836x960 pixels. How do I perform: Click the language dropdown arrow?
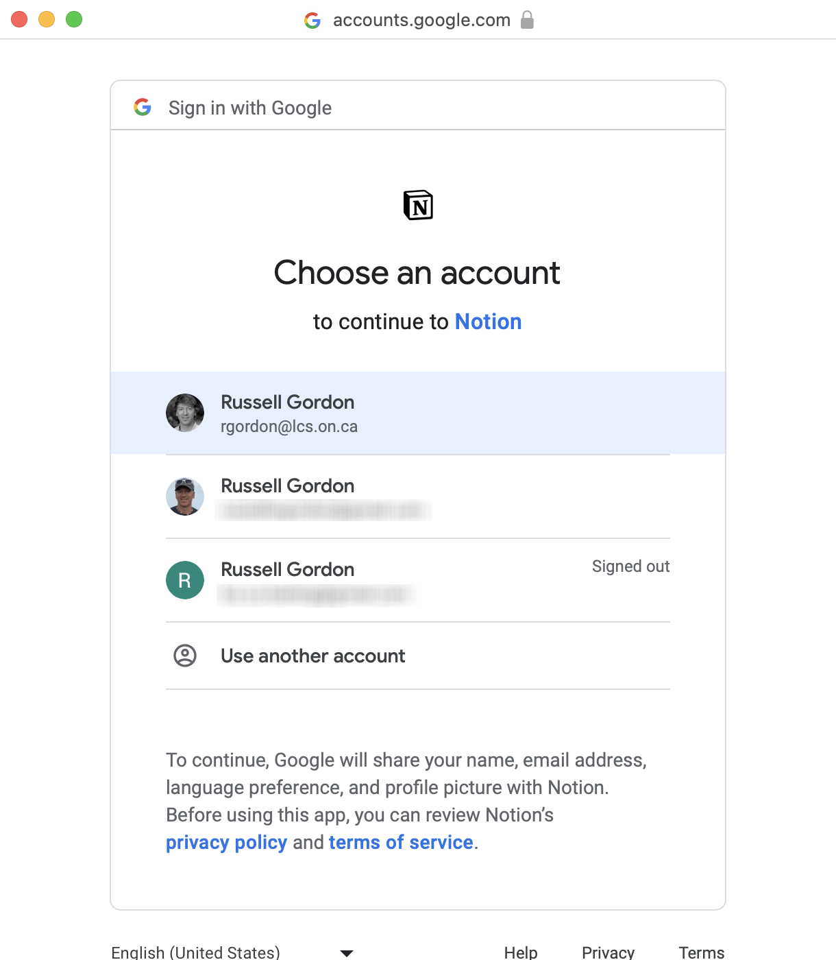[347, 952]
